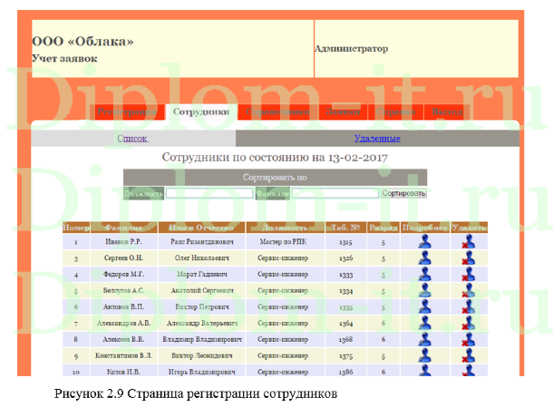Switch to the Сотрудники tab

[x=199, y=112]
